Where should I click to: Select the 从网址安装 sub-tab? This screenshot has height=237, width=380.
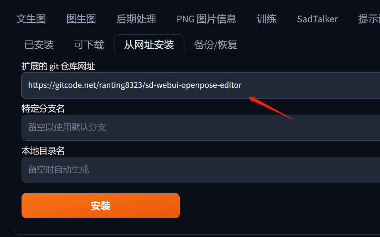point(149,44)
